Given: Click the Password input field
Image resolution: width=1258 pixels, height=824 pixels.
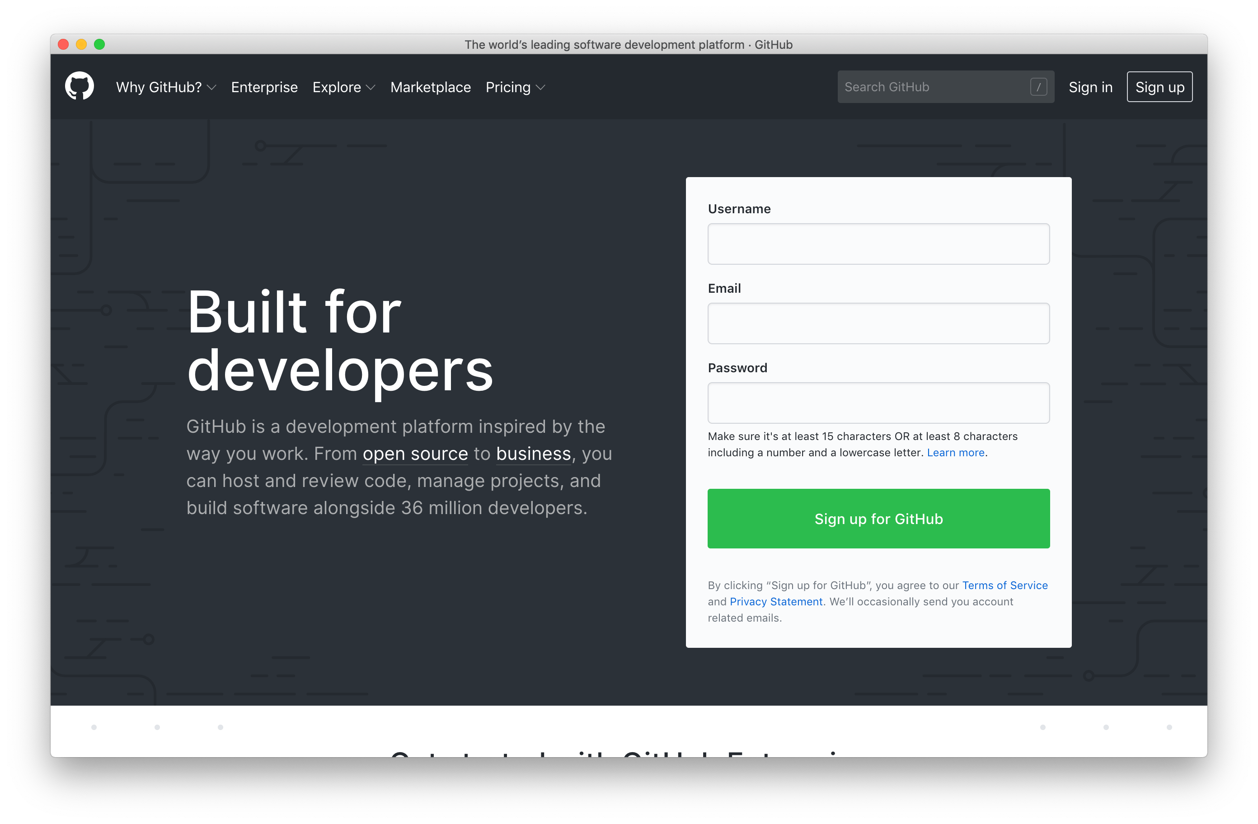Looking at the screenshot, I should pos(878,403).
